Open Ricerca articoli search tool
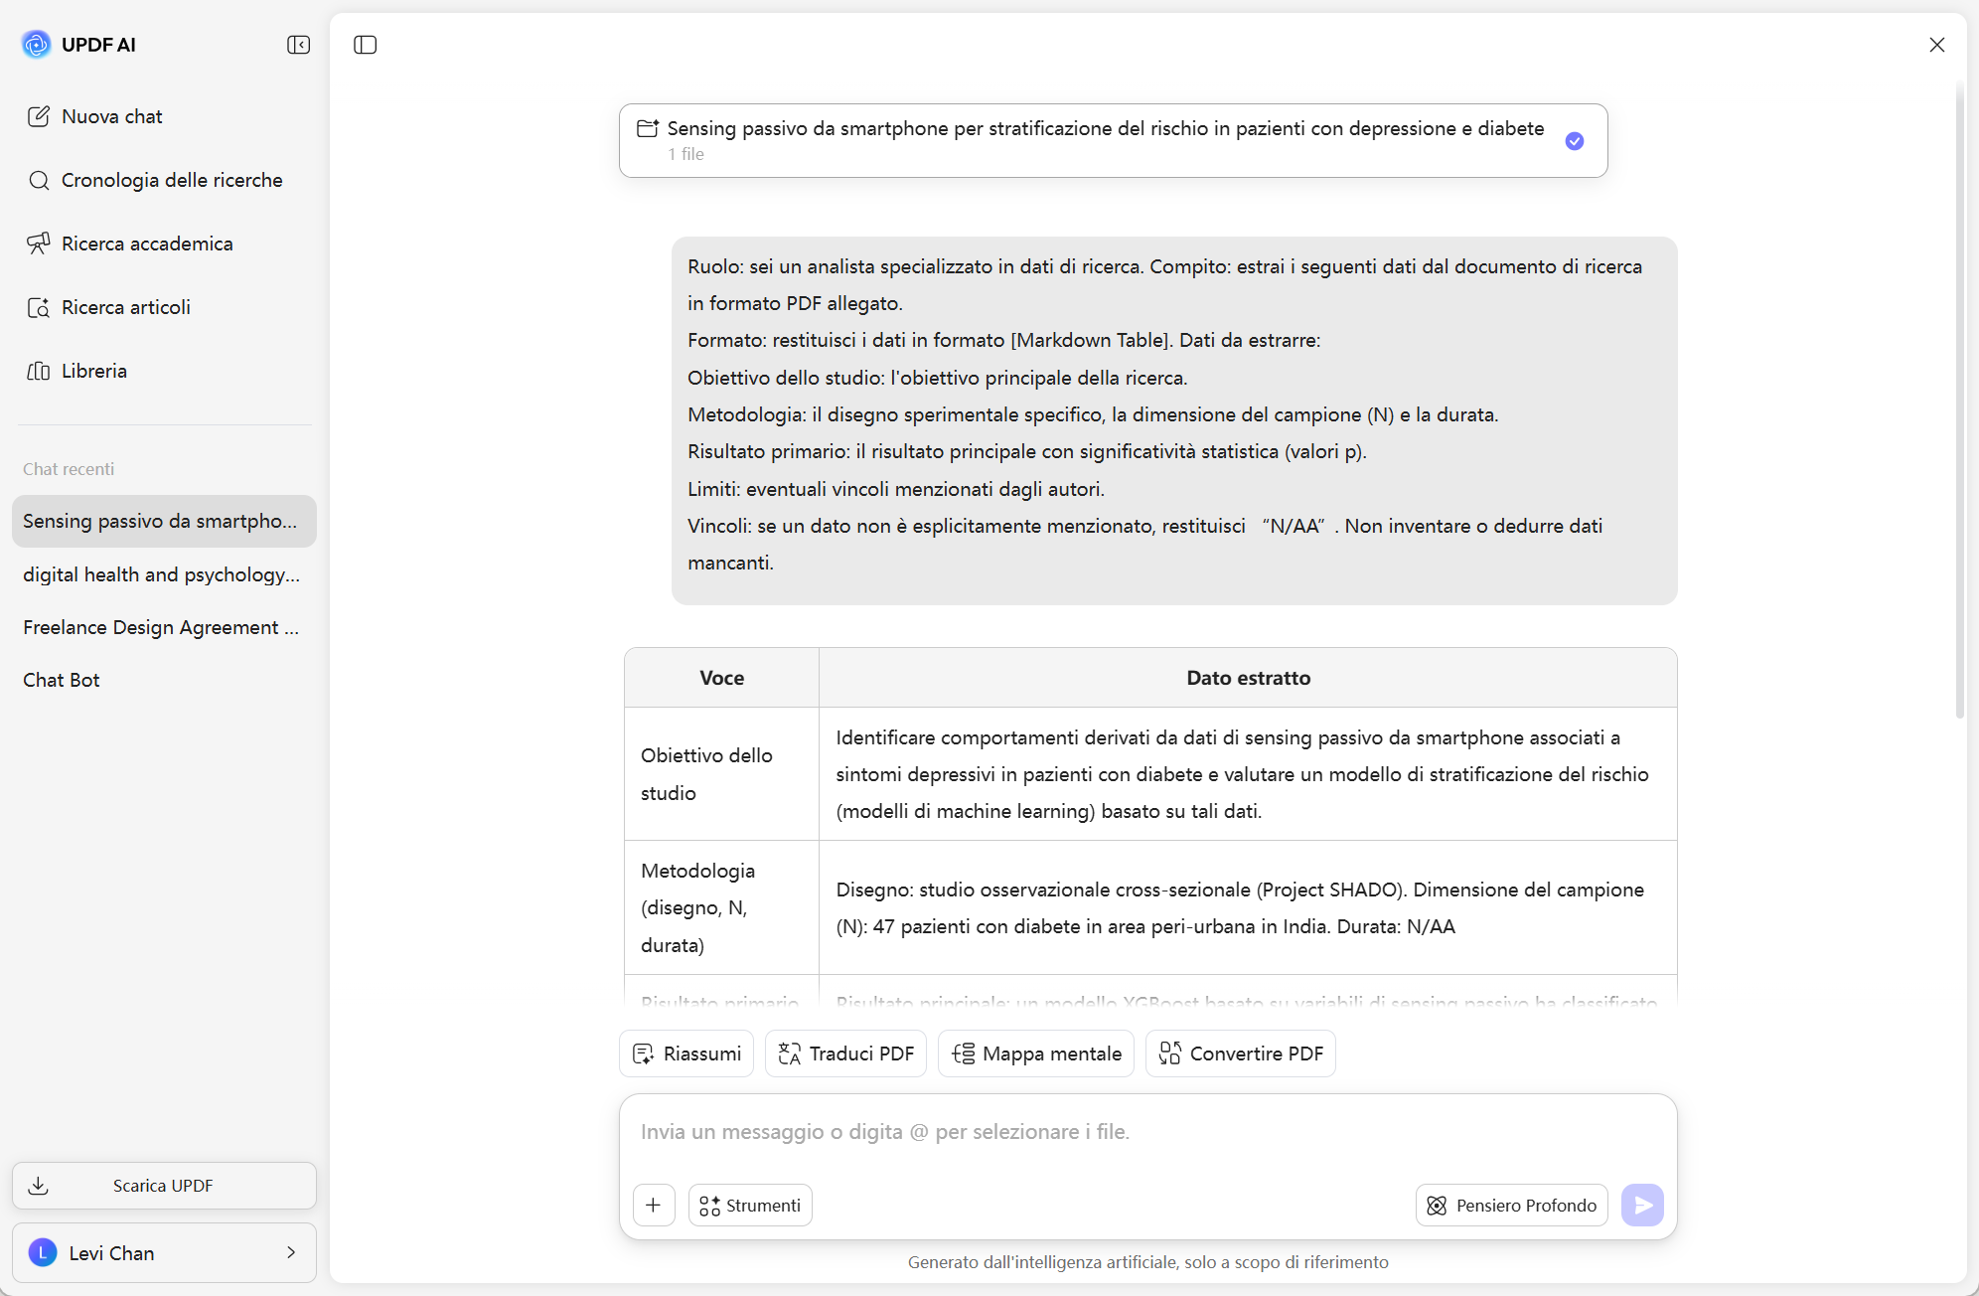1979x1296 pixels. click(126, 307)
